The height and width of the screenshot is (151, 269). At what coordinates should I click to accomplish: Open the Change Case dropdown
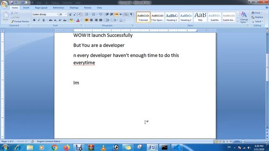(x=65, y=20)
